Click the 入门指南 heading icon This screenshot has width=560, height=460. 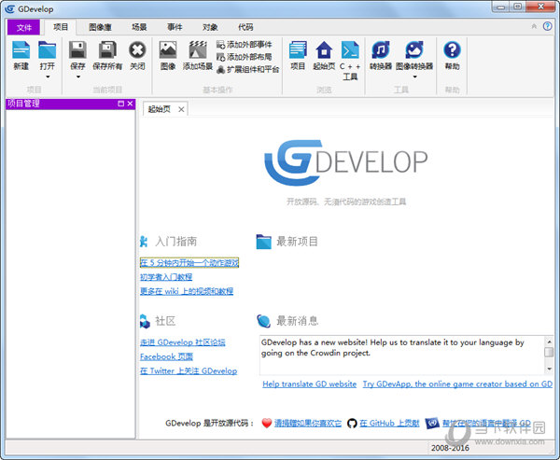[144, 242]
